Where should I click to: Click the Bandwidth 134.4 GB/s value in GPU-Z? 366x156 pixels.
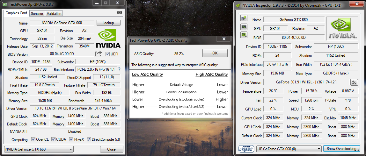tap(104, 101)
